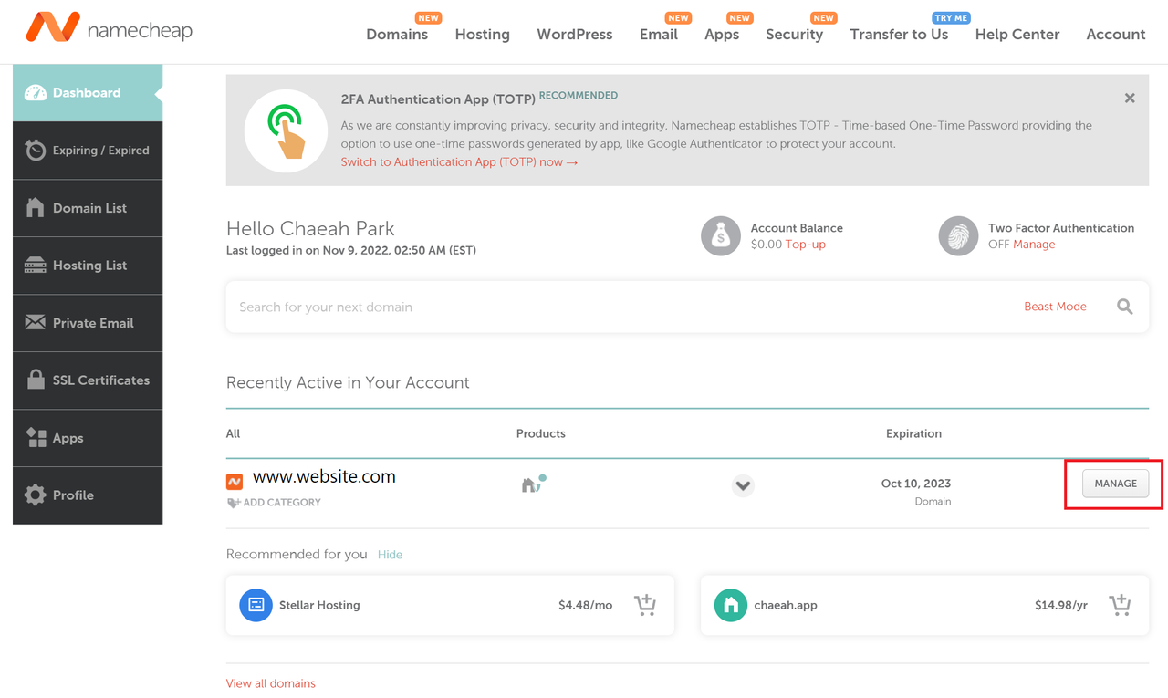Click the Apps squares icon in sidebar

click(x=36, y=437)
